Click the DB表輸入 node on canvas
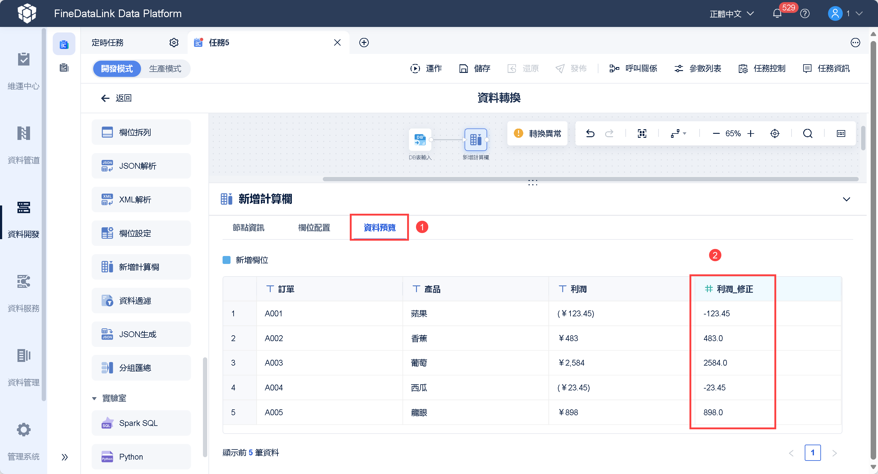878x474 pixels. pyautogui.click(x=420, y=140)
